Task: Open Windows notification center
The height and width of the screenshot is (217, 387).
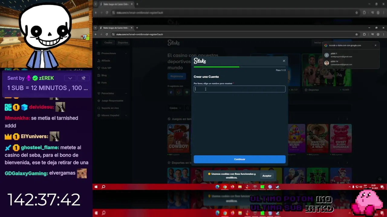Action: pos(382,187)
